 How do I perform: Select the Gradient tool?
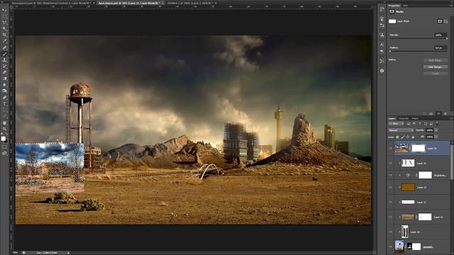pyautogui.click(x=4, y=79)
